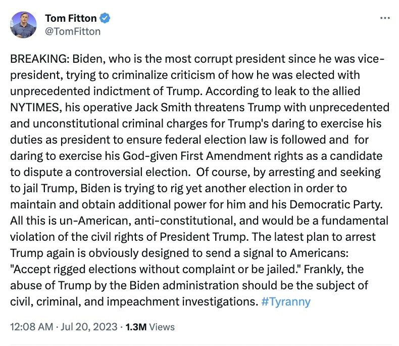Click the words Biden administration in tweet

pyautogui.click(x=184, y=285)
